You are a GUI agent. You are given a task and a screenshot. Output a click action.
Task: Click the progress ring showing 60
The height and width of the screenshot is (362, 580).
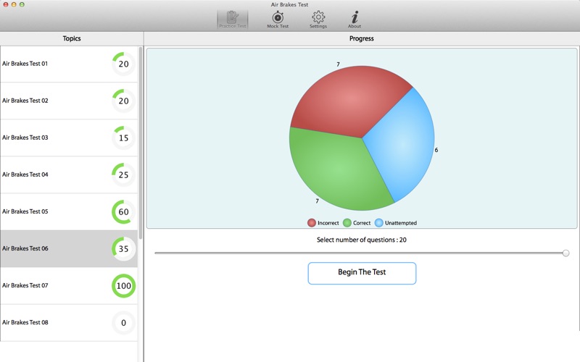(123, 211)
